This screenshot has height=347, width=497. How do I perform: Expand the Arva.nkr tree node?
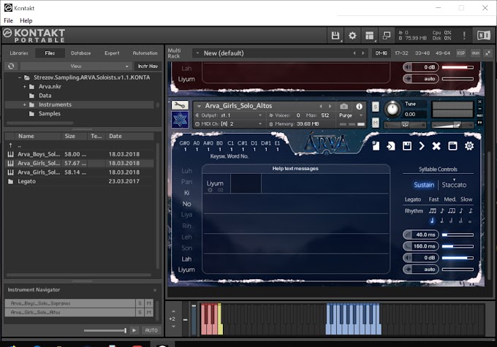tap(24, 86)
